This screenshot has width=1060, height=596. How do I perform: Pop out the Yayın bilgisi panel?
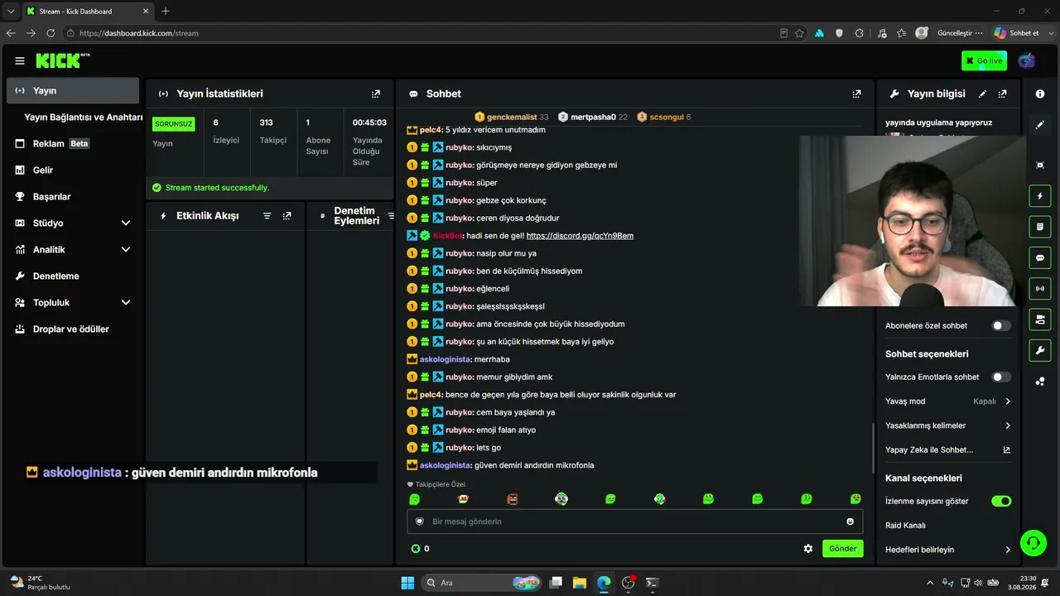click(x=1003, y=94)
